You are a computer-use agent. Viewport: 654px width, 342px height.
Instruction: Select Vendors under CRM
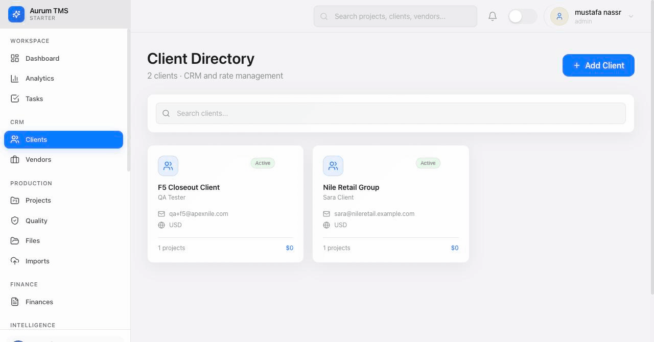pyautogui.click(x=63, y=159)
